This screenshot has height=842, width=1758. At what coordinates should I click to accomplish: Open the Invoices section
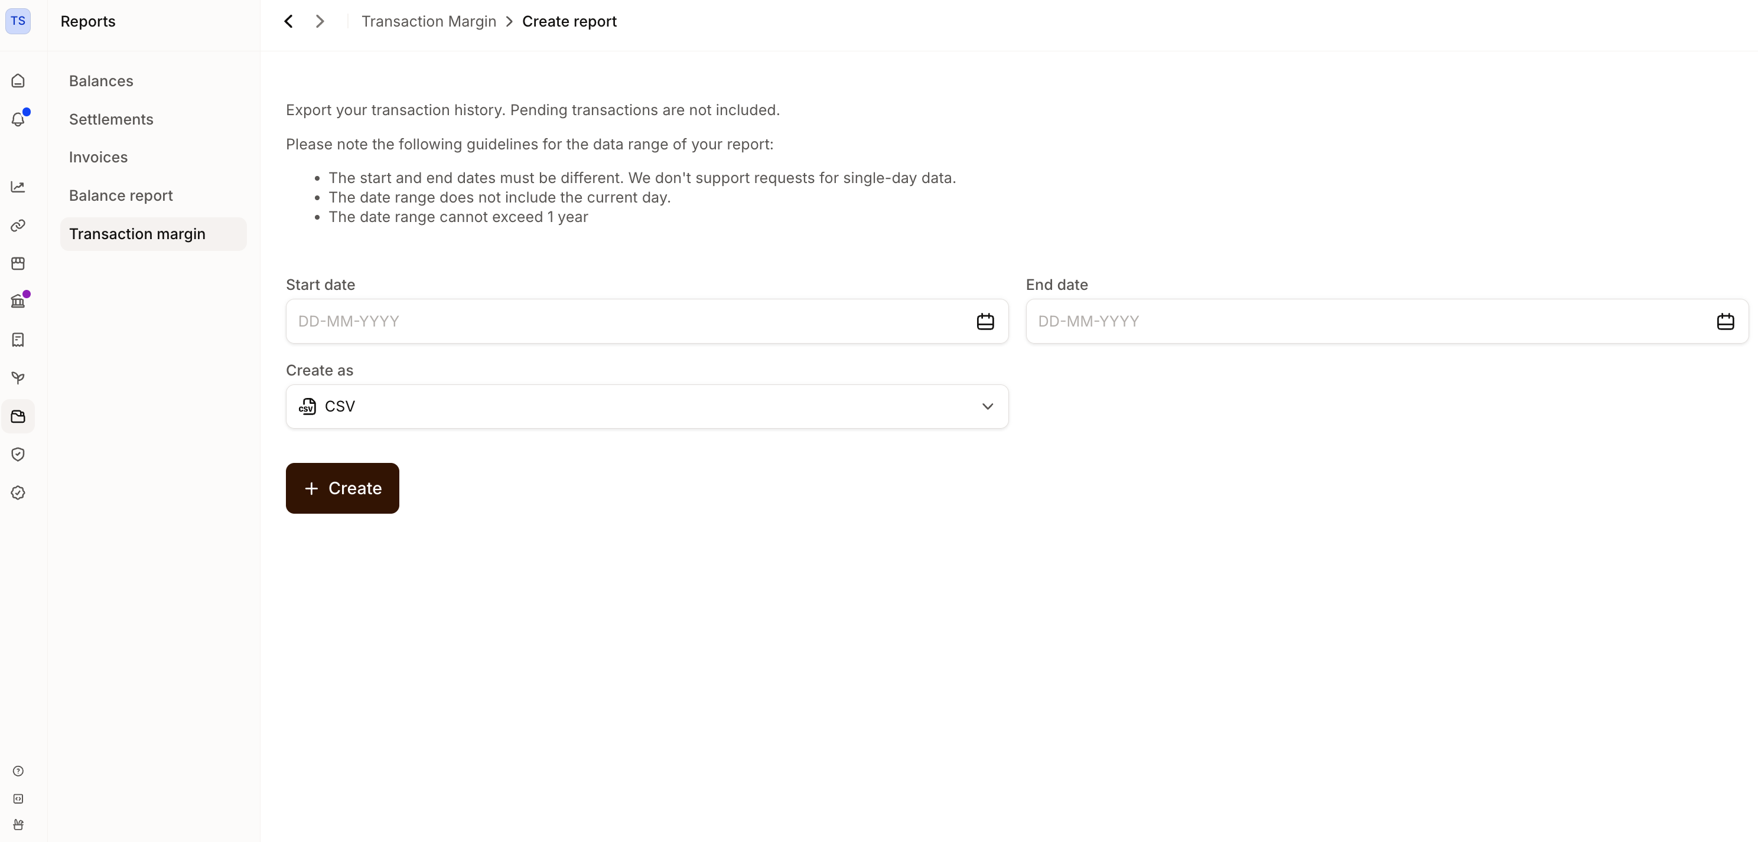[98, 157]
